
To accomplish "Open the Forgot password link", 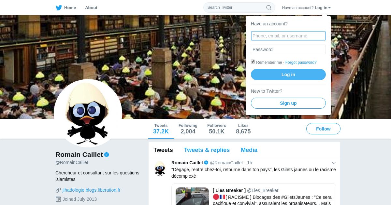I will coord(301,62).
